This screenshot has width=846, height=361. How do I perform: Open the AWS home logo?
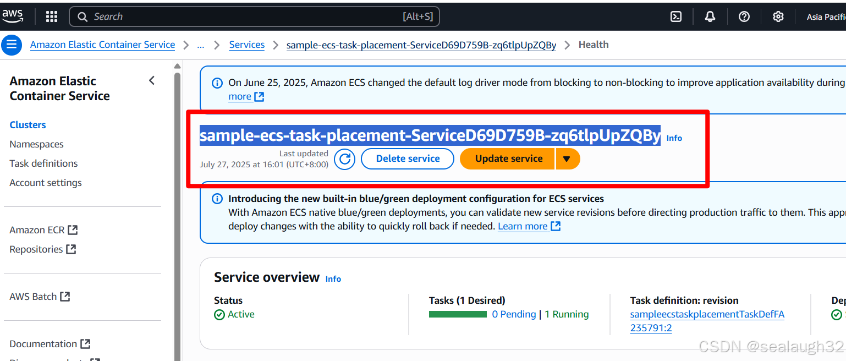12,17
